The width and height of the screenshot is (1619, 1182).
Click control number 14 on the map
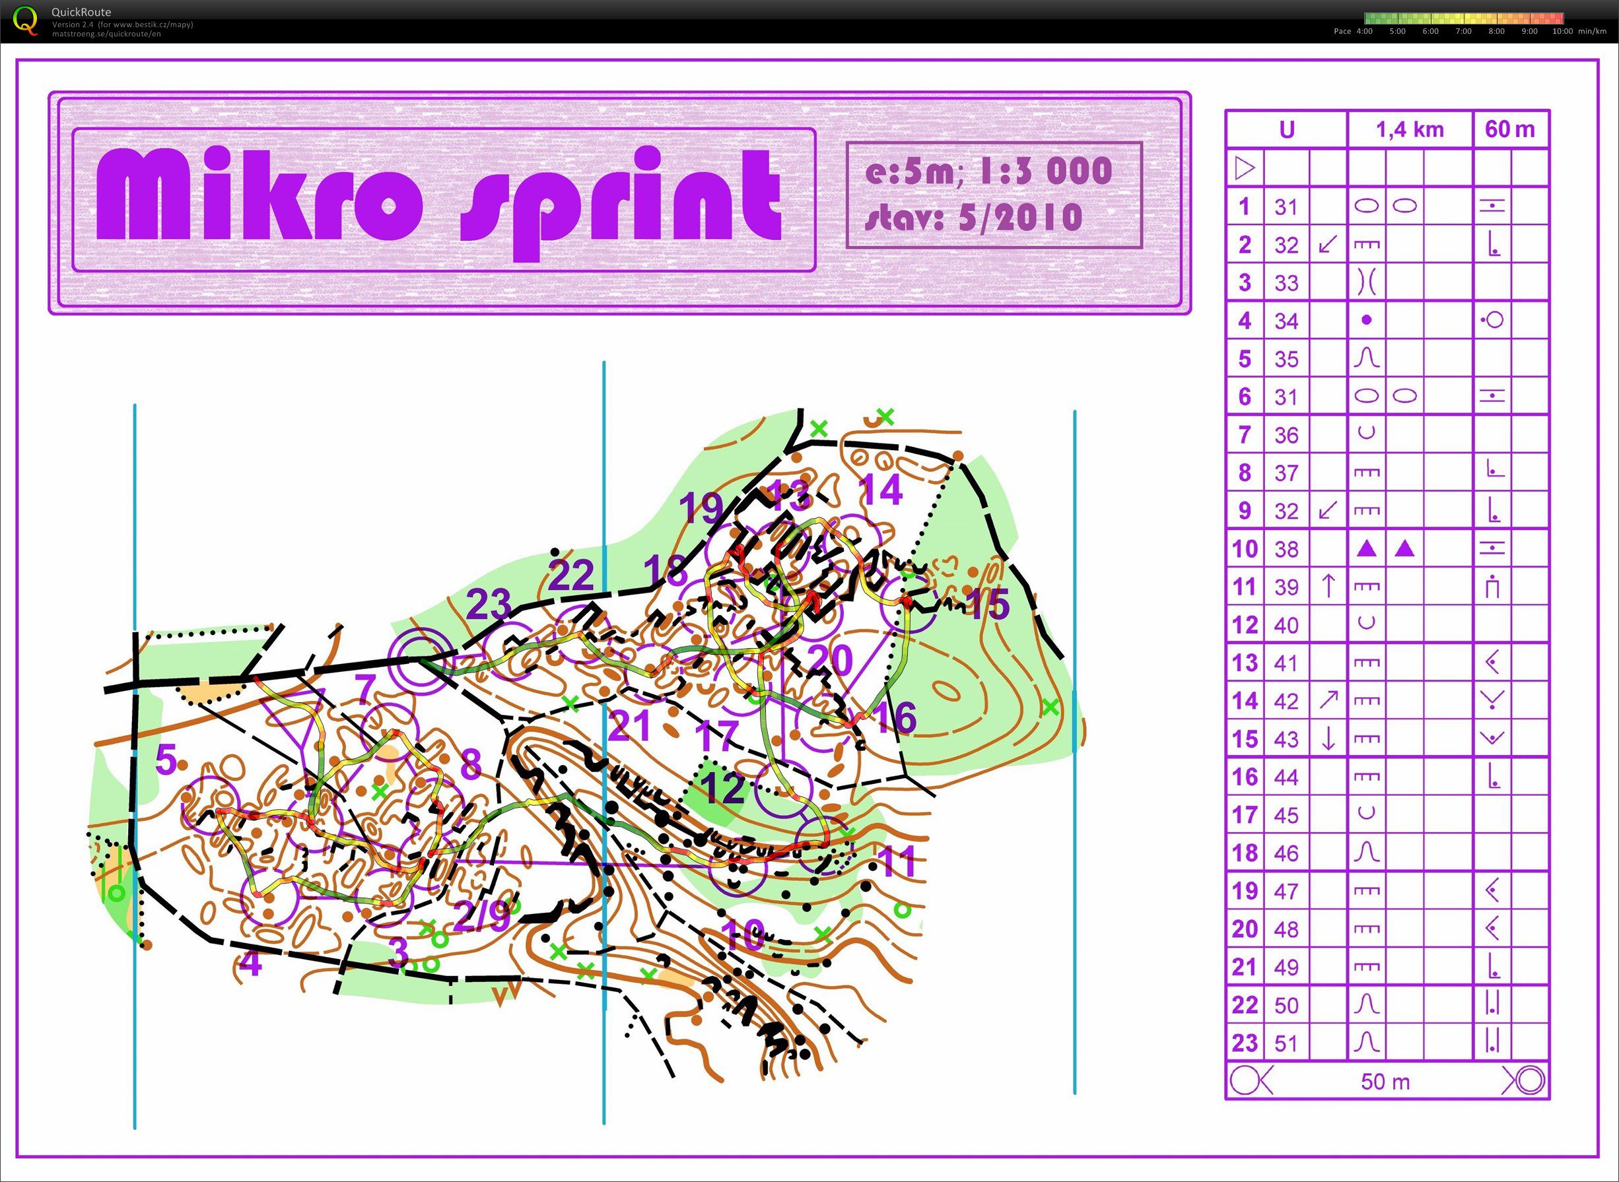[x=881, y=491]
